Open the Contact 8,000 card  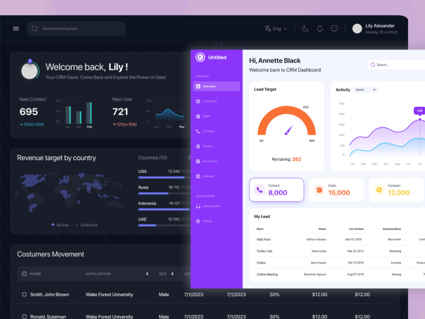tap(277, 190)
